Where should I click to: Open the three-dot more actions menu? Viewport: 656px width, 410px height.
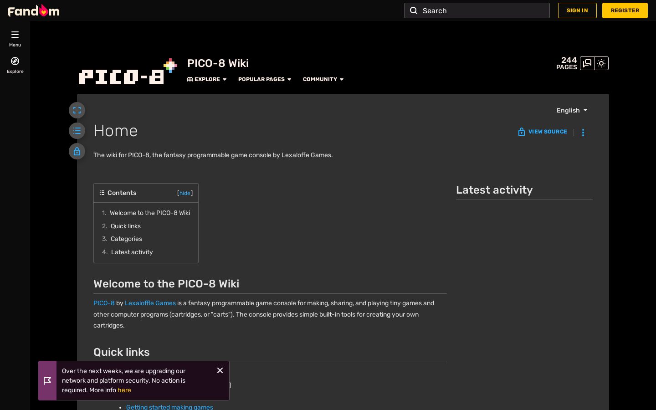(x=583, y=132)
